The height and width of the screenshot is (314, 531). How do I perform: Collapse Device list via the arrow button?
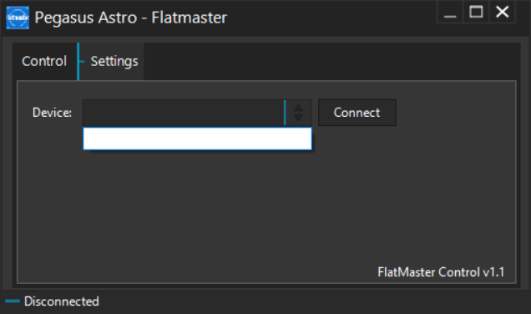click(x=298, y=113)
